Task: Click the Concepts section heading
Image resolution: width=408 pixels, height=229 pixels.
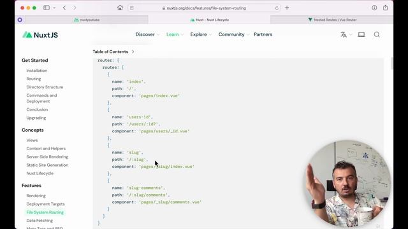Action: click(33, 130)
